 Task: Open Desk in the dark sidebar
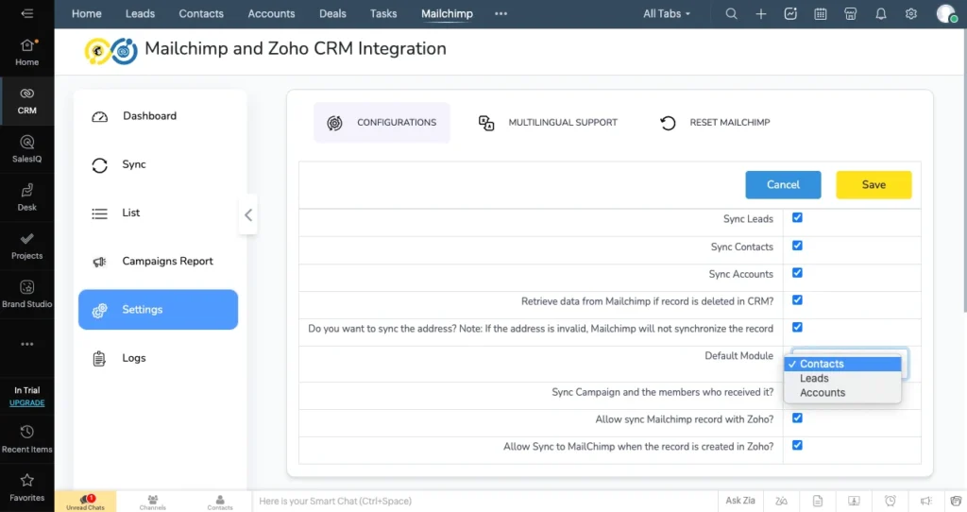click(26, 198)
